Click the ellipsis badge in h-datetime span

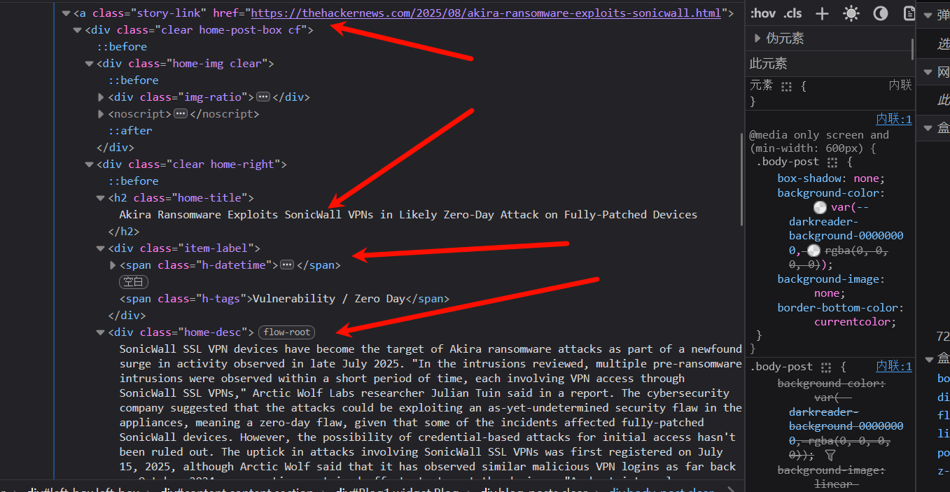[287, 265]
